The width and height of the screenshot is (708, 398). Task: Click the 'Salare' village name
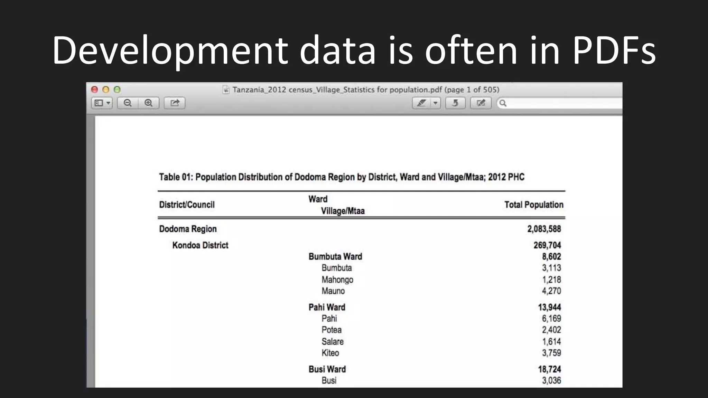333,342
